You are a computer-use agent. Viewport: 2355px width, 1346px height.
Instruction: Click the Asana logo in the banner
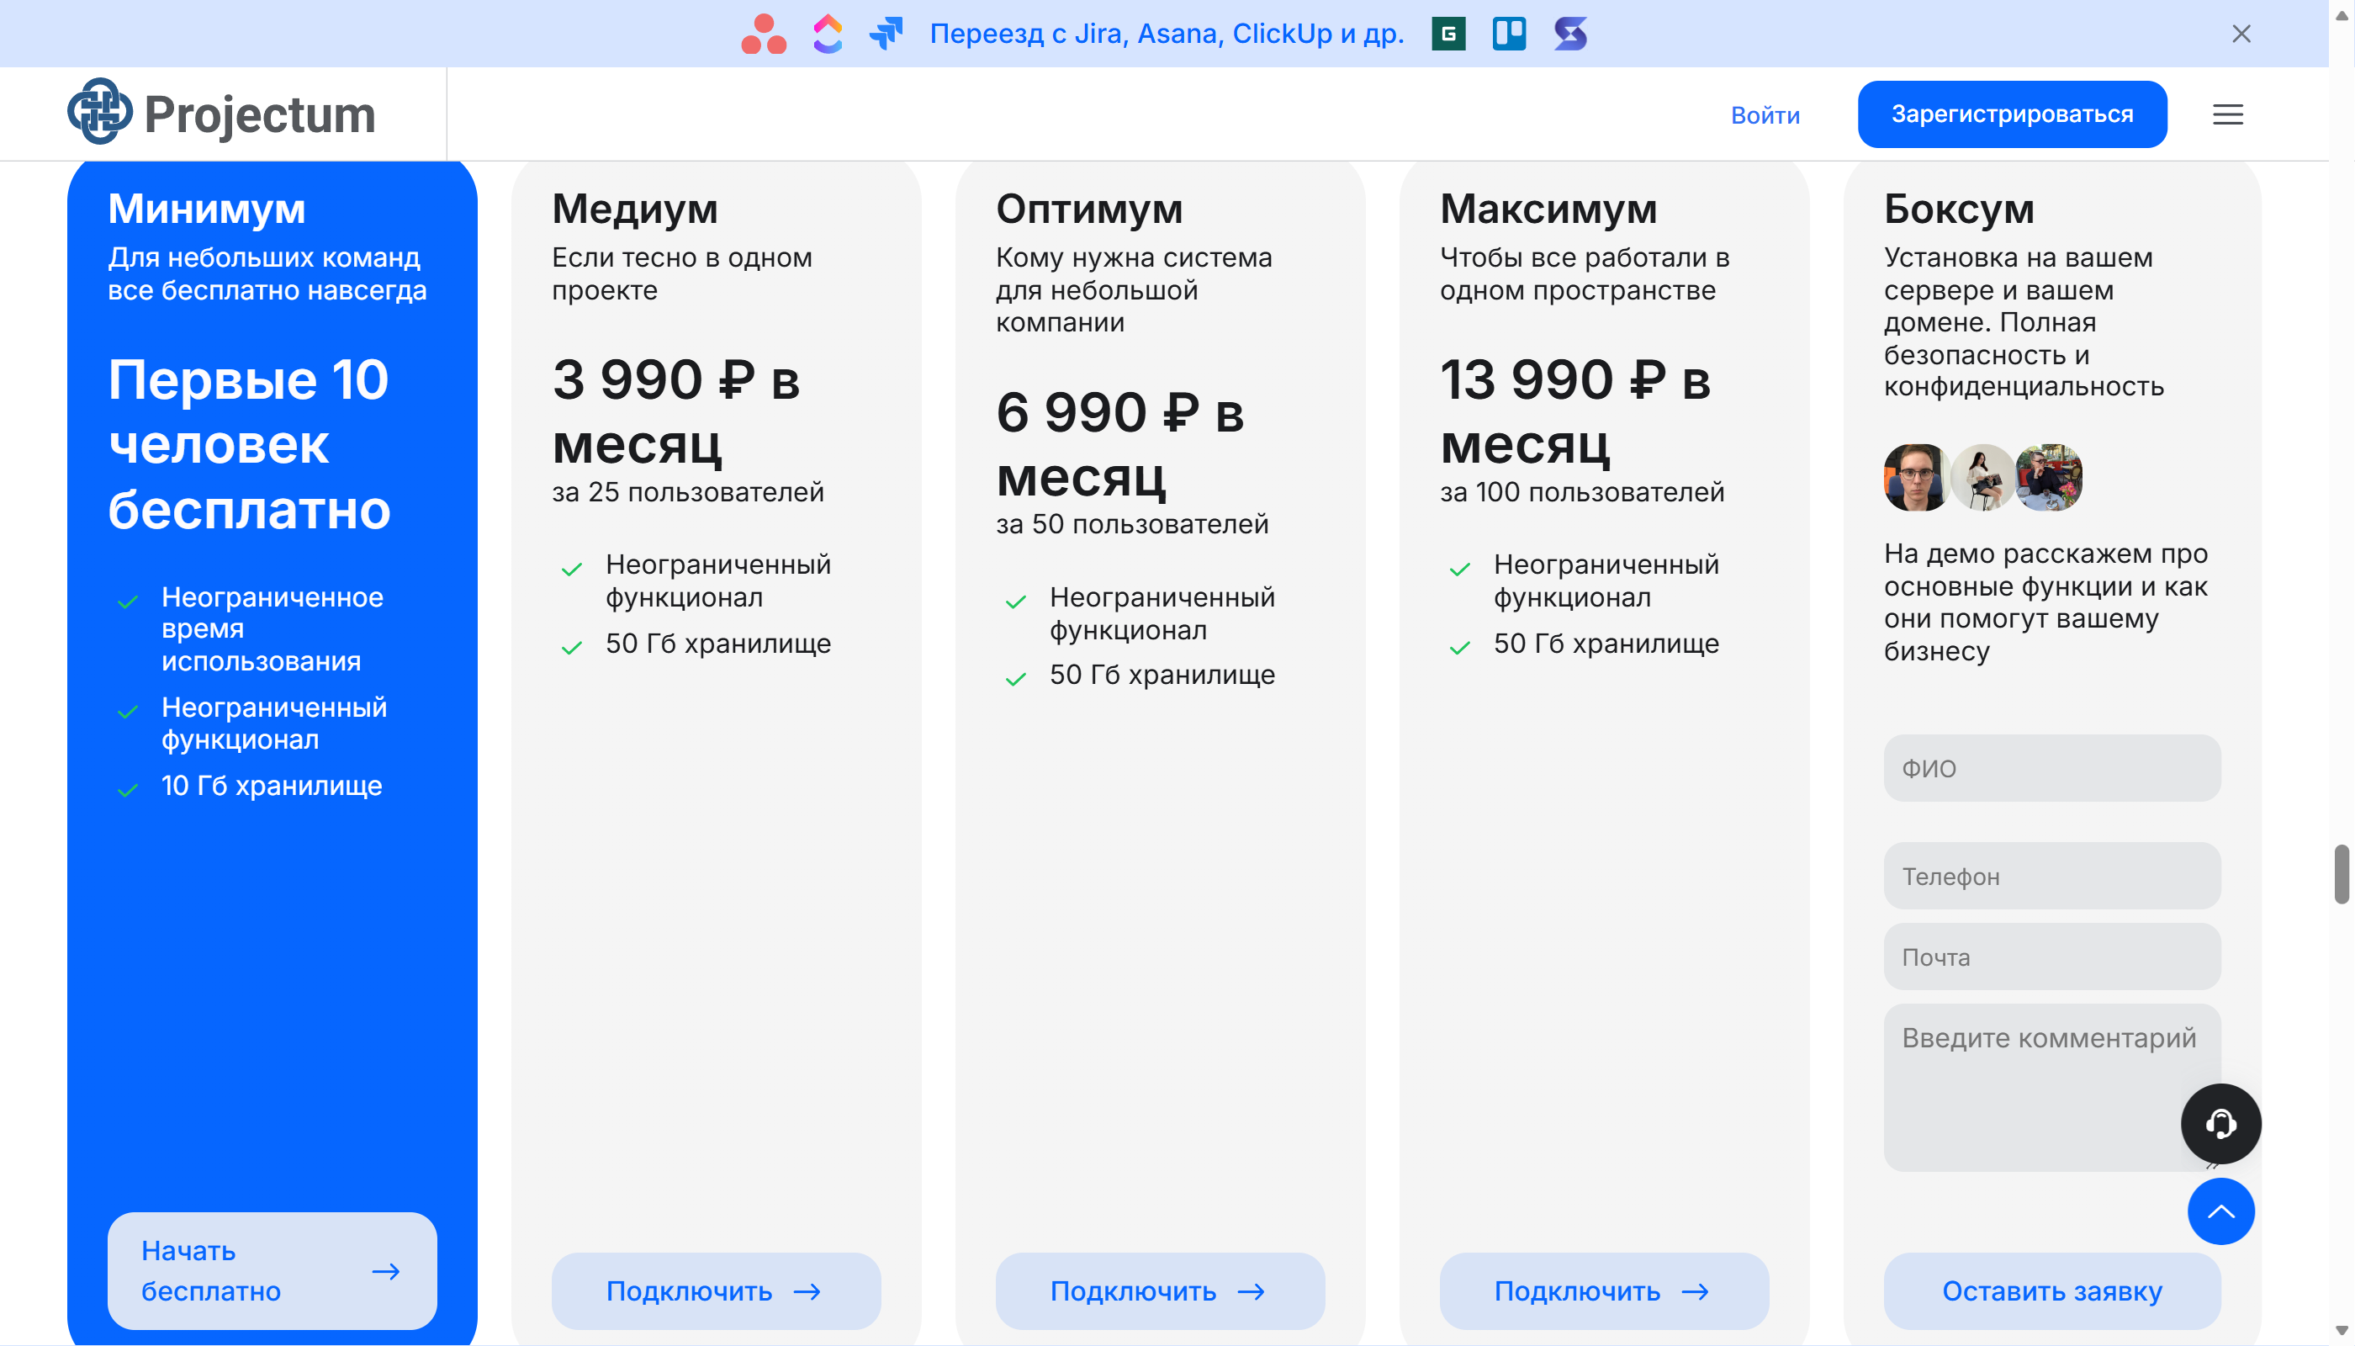[764, 34]
